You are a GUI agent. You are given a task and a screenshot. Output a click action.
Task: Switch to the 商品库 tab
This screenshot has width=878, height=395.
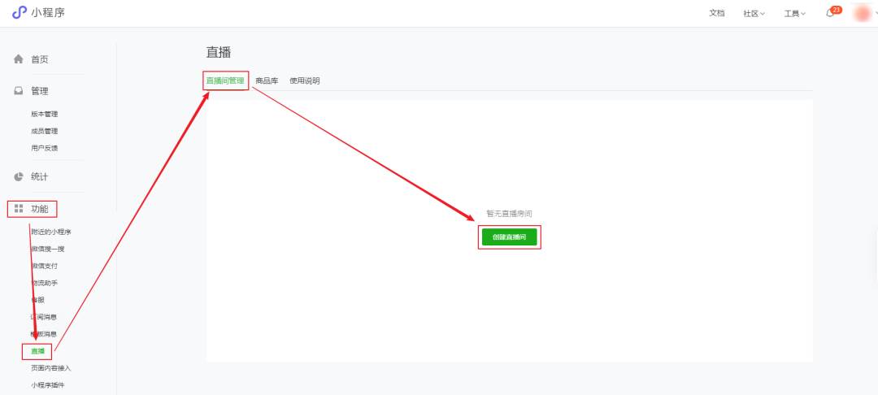point(267,80)
